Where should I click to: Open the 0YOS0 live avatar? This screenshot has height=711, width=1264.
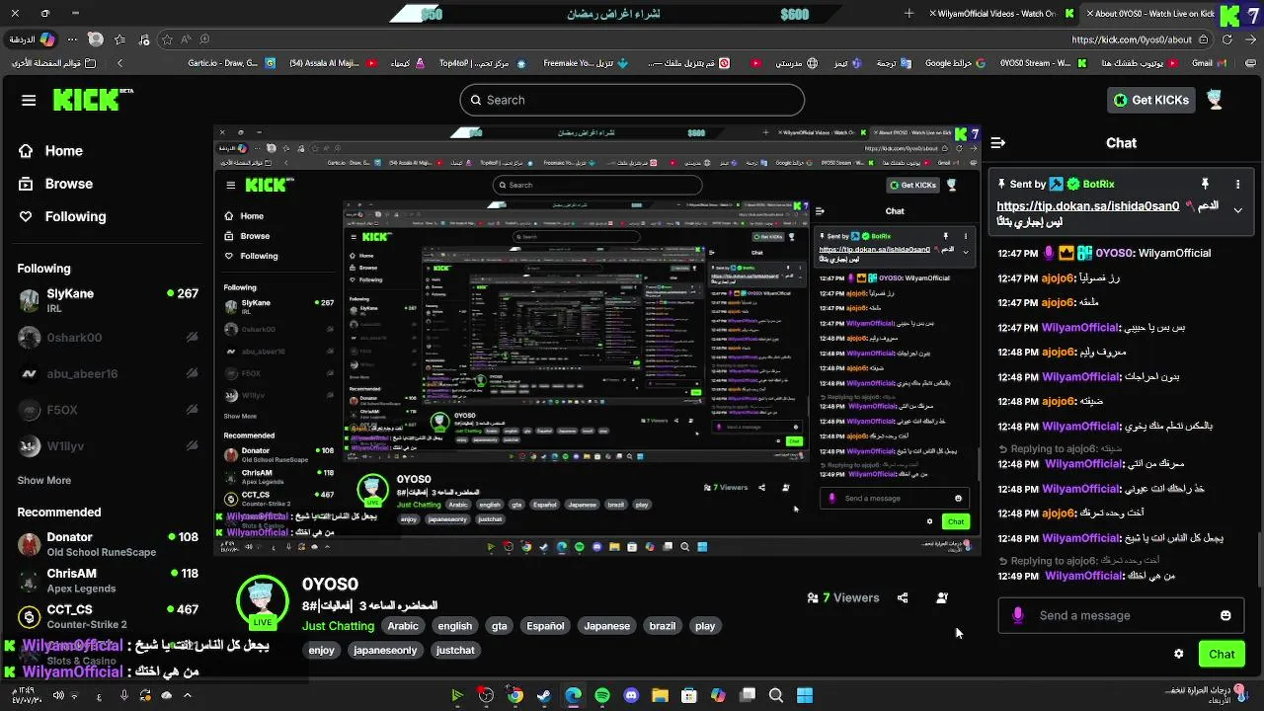pos(262,599)
